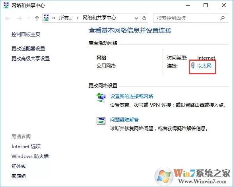This screenshot has width=233, height=187.
Task: Select the 所有... breadcrumb item
Action: [66, 18]
